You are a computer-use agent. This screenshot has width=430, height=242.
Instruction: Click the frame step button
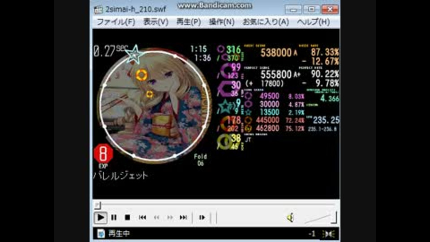click(x=202, y=218)
